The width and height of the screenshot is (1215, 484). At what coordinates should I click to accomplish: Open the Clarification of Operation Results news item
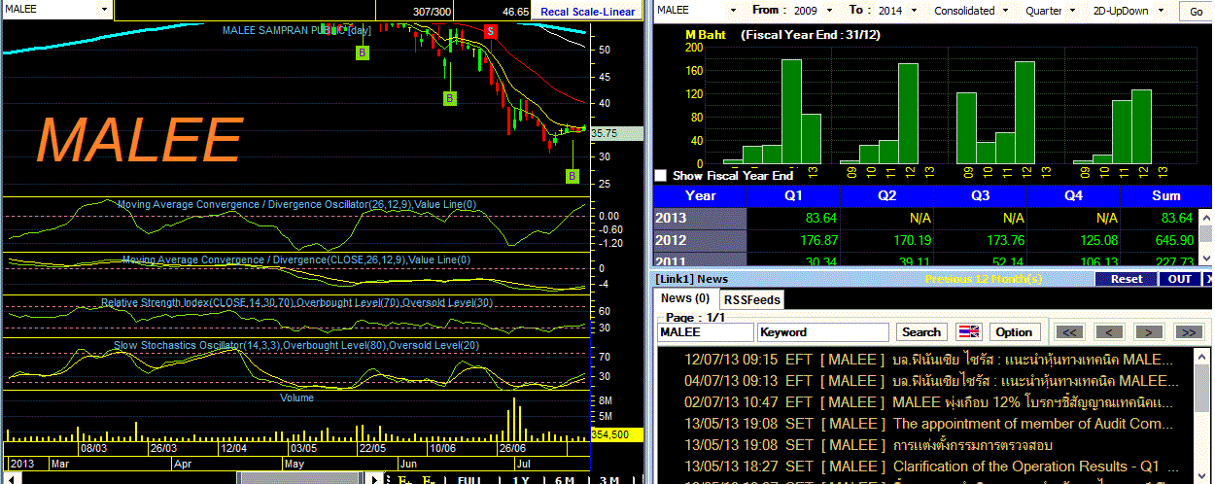pyautogui.click(x=931, y=467)
